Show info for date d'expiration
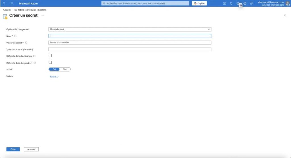 tap(34, 63)
